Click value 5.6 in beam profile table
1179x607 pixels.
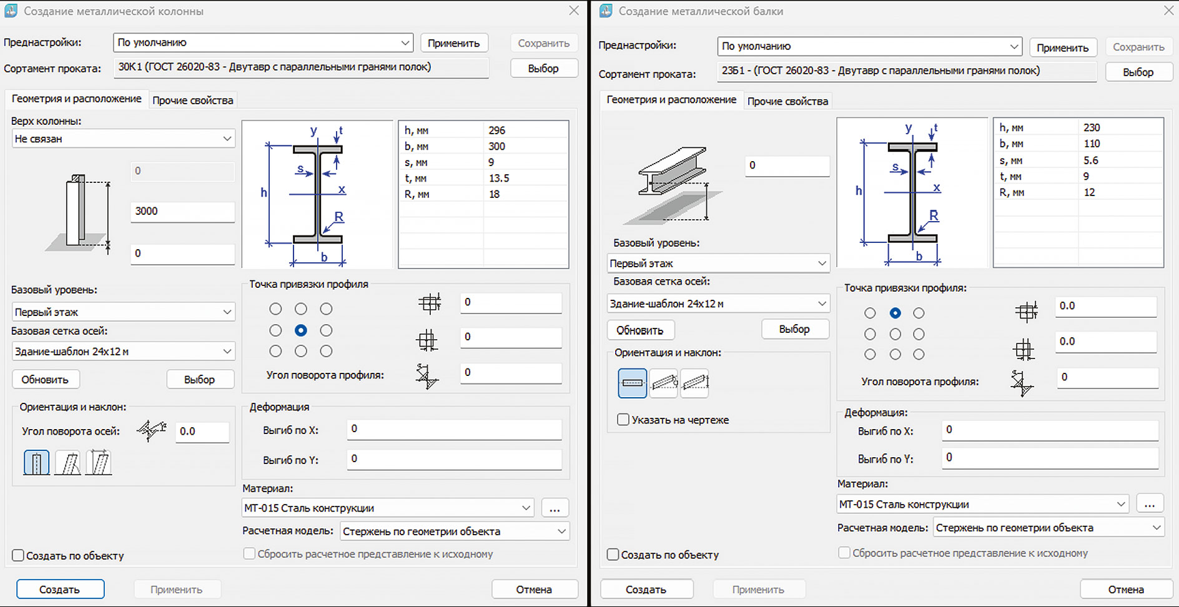click(x=1090, y=160)
